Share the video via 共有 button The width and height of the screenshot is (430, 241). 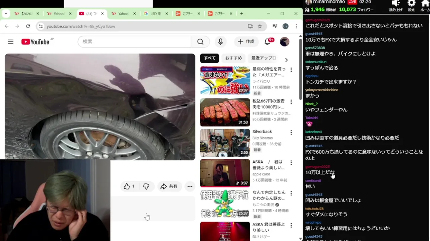(x=169, y=186)
